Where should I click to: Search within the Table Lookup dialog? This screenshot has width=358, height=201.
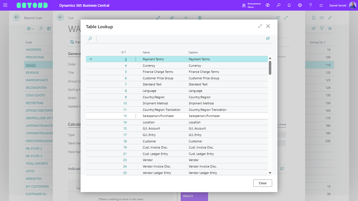[90, 39]
